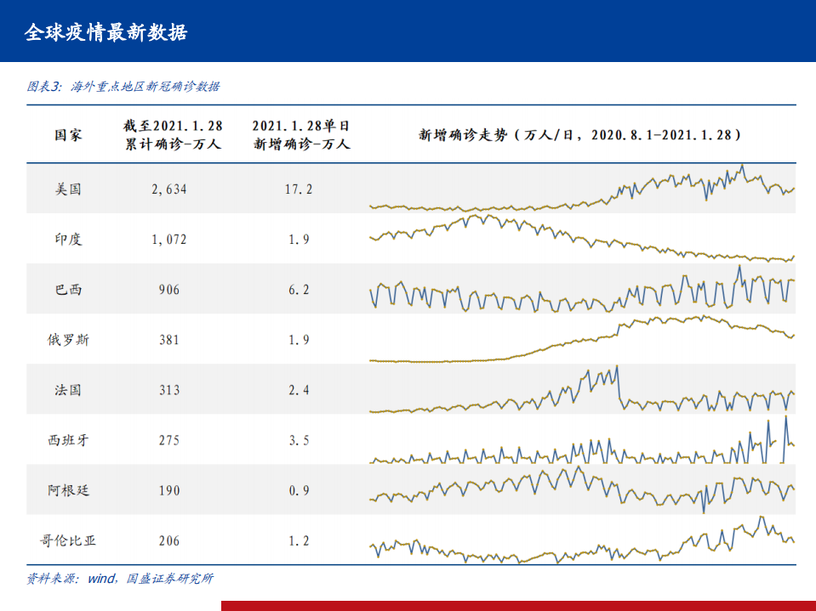The width and height of the screenshot is (816, 611).
Task: Click the 印度 row label
Action: tap(66, 240)
